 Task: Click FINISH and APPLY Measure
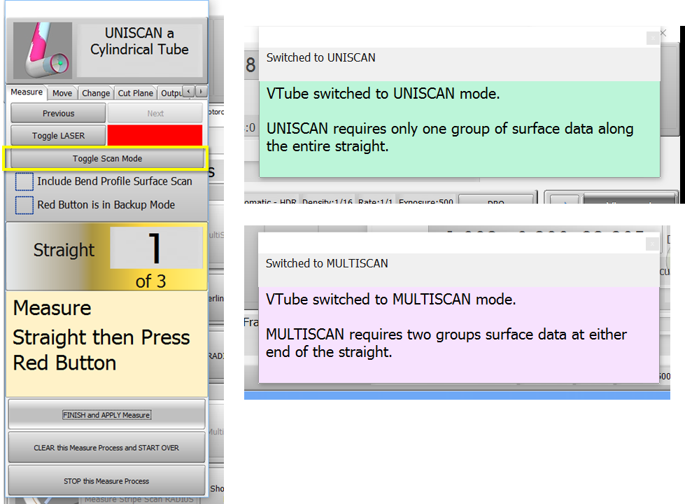pyautogui.click(x=106, y=415)
